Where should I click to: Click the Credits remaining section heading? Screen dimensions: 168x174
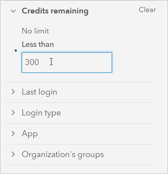coord(55,11)
